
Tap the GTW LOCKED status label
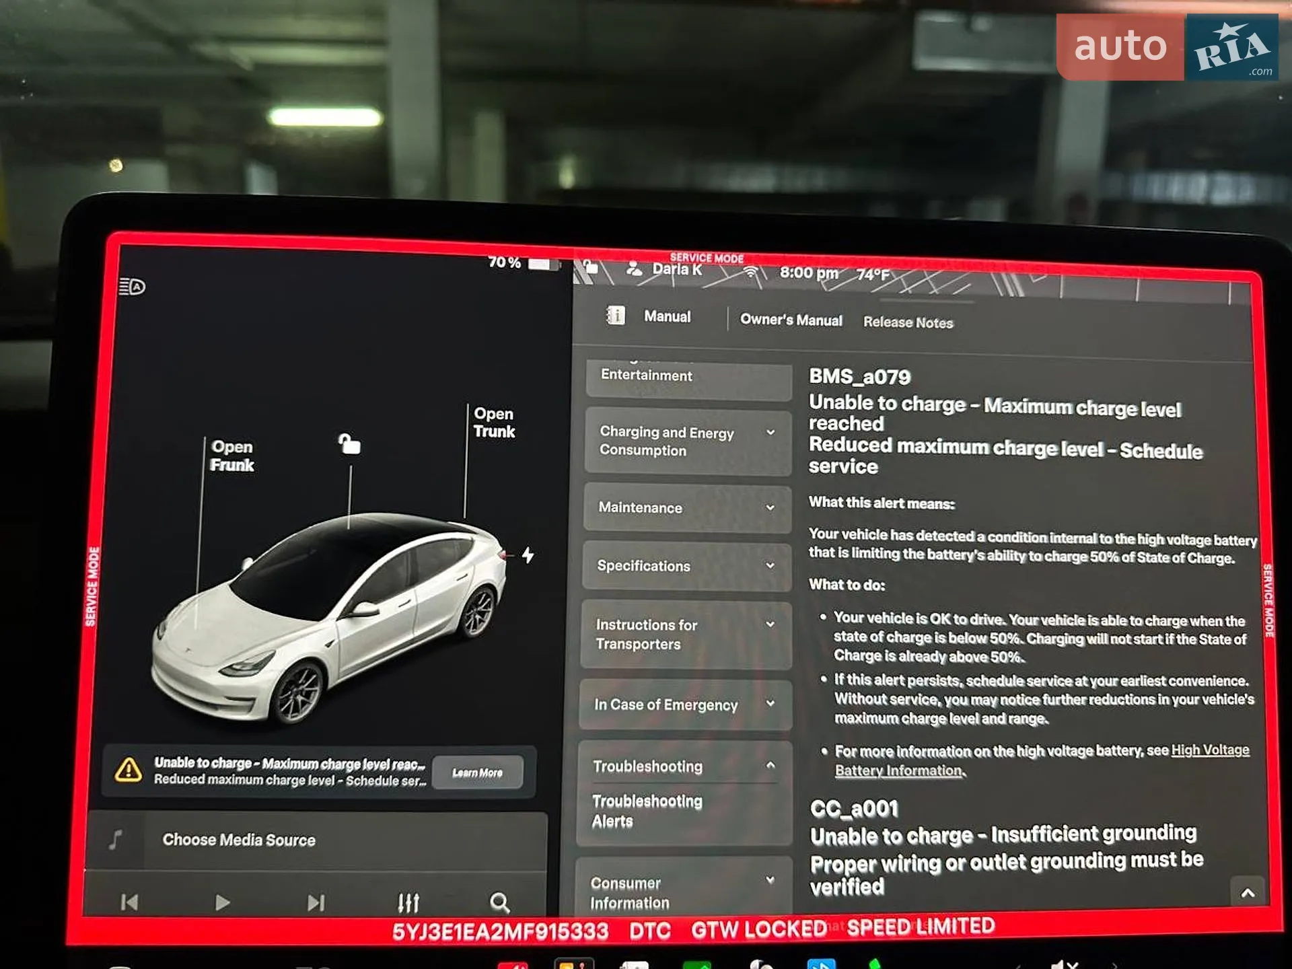[x=758, y=929]
